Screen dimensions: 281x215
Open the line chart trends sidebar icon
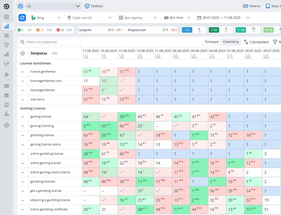click(6, 64)
